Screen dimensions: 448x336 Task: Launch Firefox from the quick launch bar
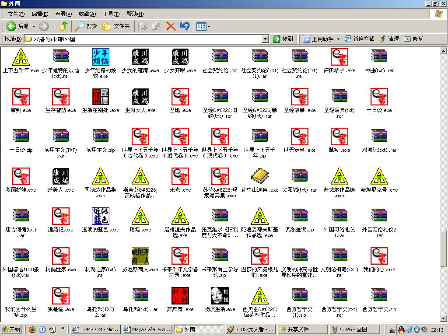tap(32, 329)
